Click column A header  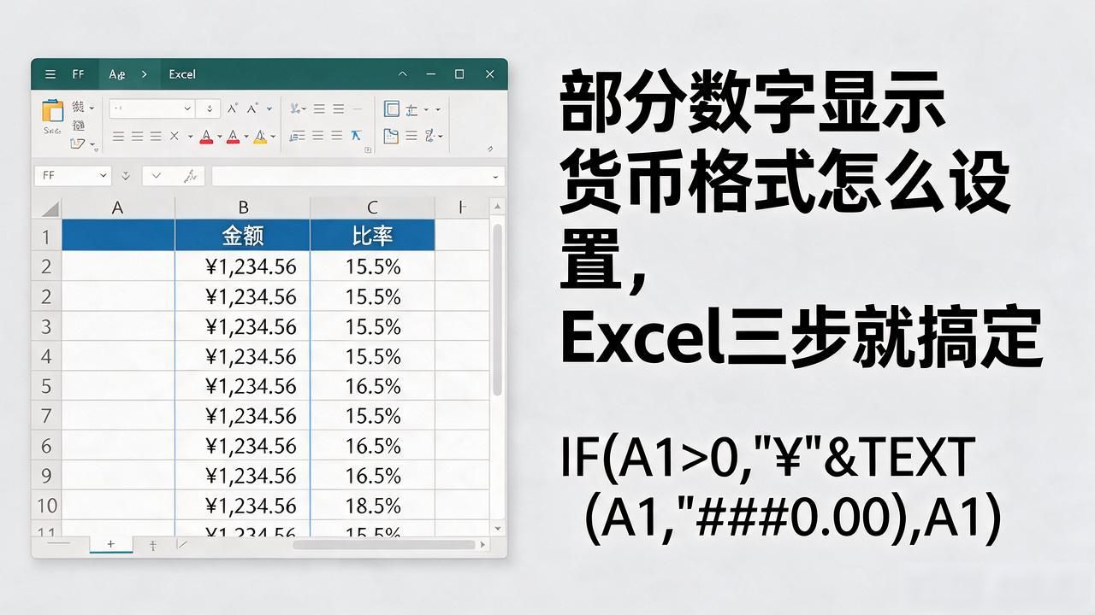(118, 207)
